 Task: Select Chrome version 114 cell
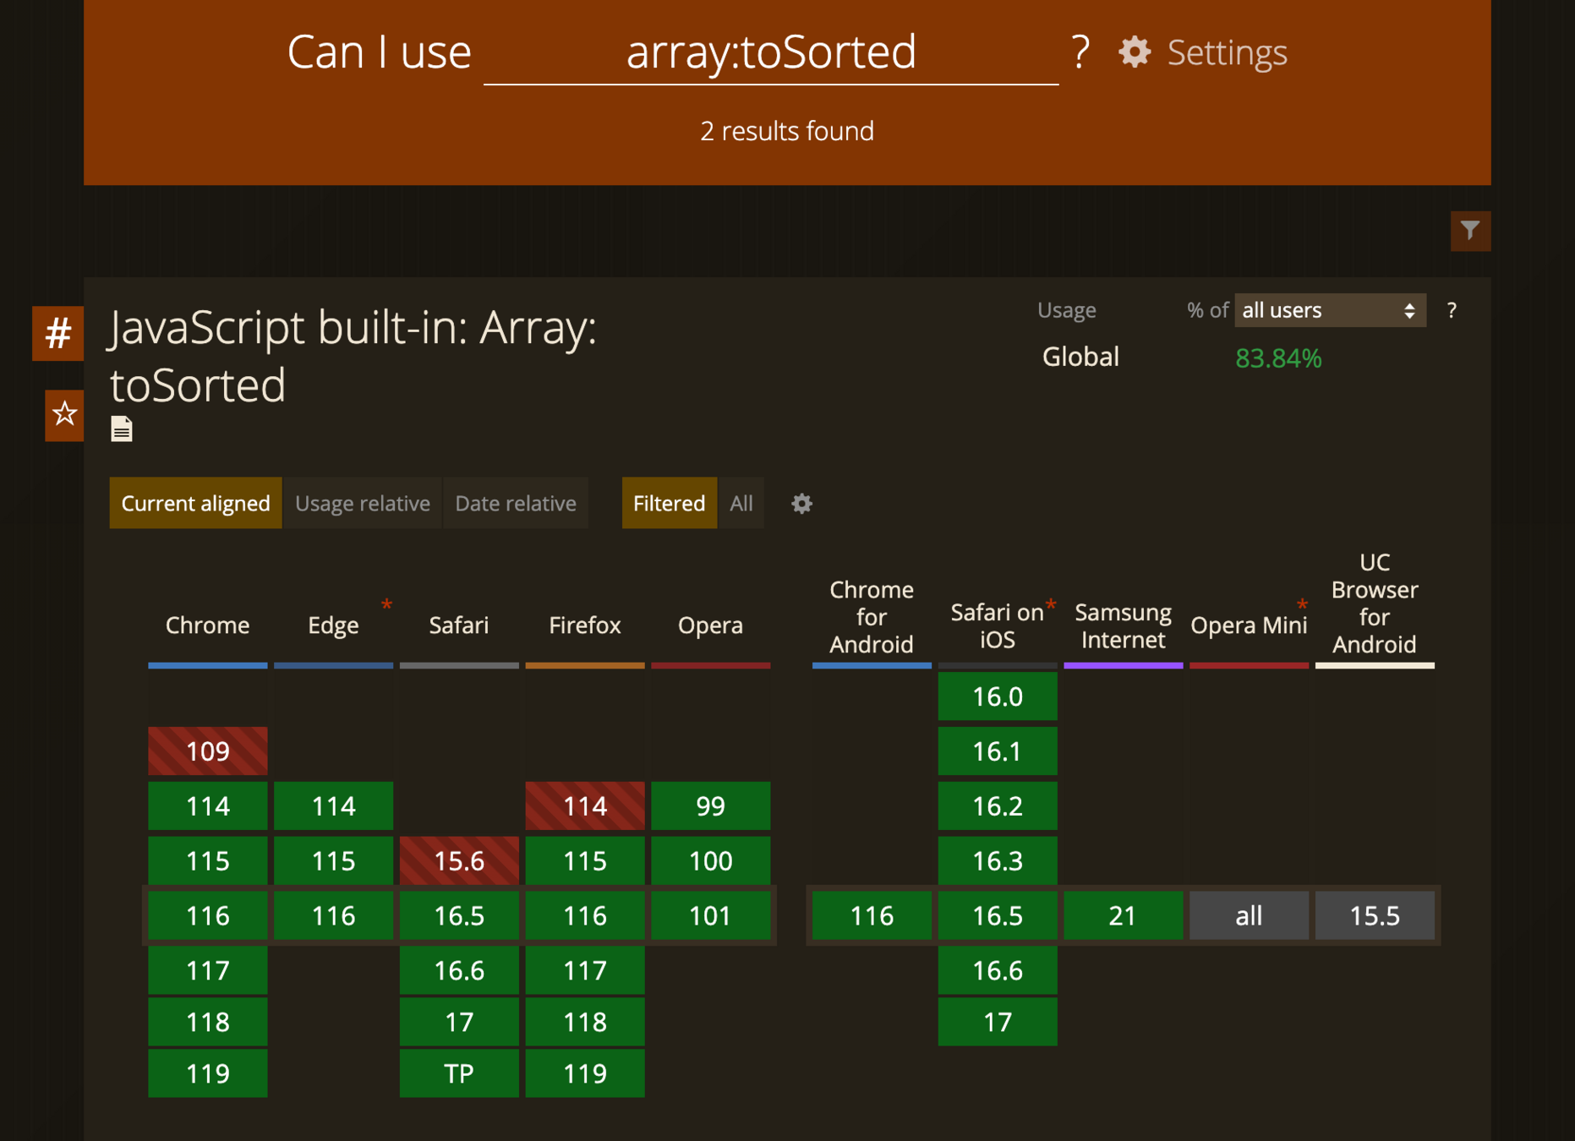208,806
